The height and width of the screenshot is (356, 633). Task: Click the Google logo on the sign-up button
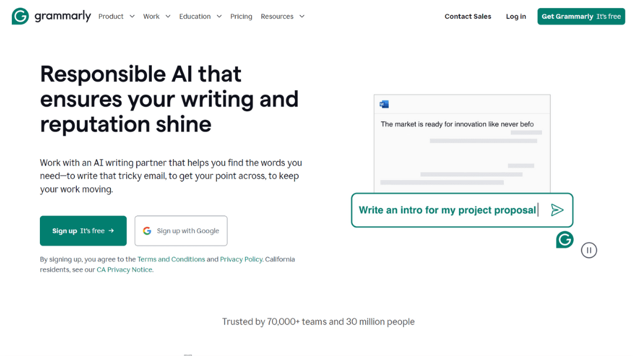point(147,231)
